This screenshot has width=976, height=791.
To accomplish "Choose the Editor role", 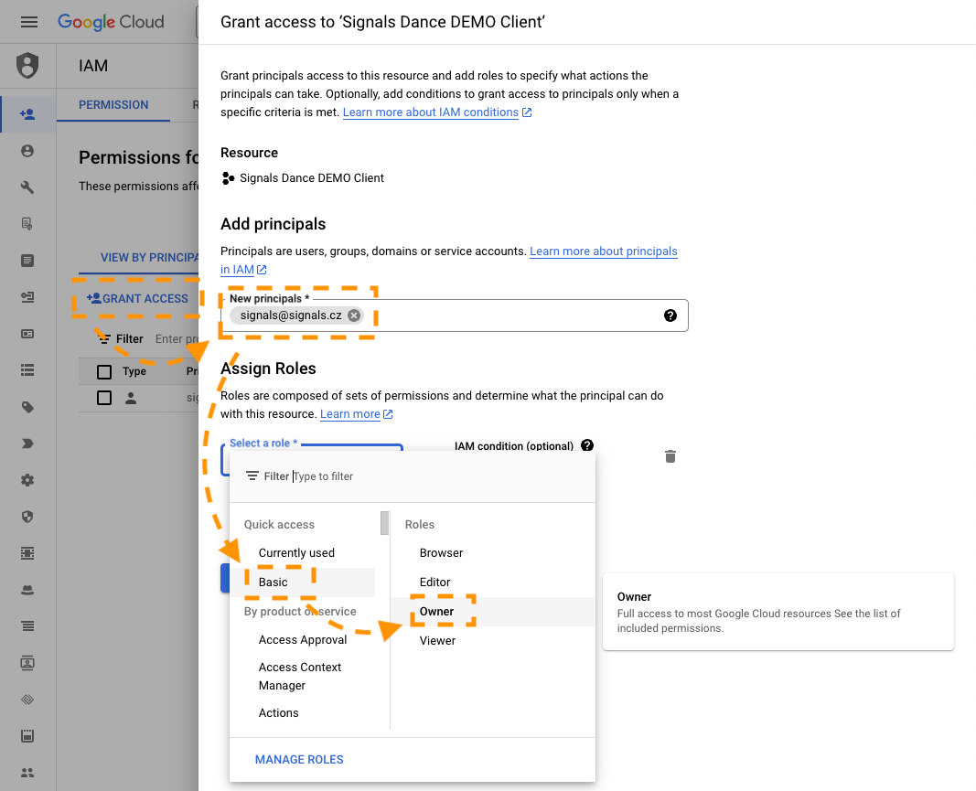I will 434,582.
